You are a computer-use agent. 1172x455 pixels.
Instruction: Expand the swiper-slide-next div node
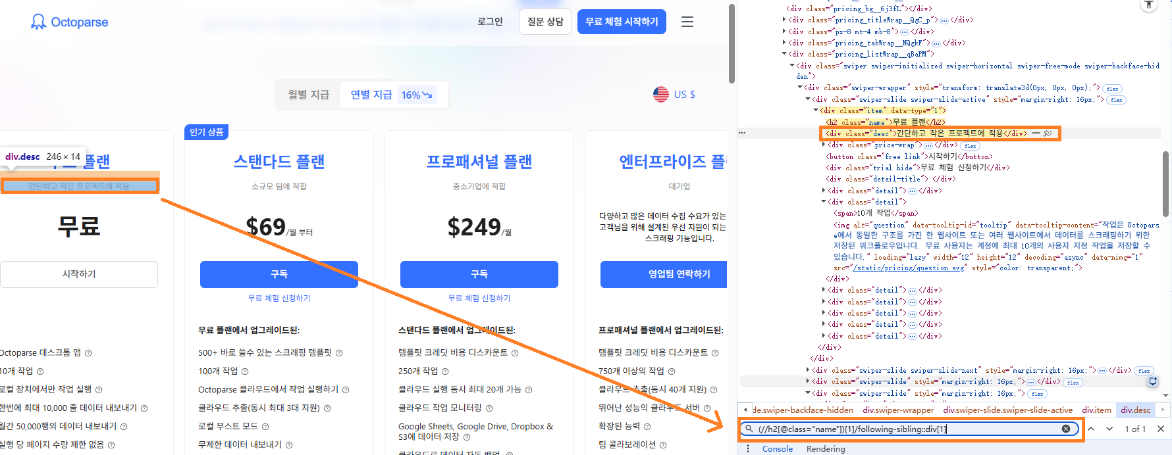(x=809, y=370)
